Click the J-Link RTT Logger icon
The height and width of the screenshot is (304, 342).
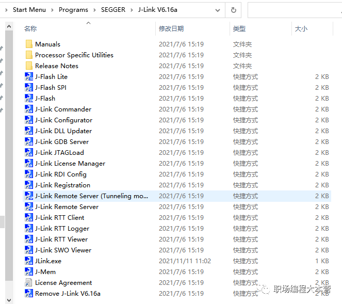[x=29, y=228]
